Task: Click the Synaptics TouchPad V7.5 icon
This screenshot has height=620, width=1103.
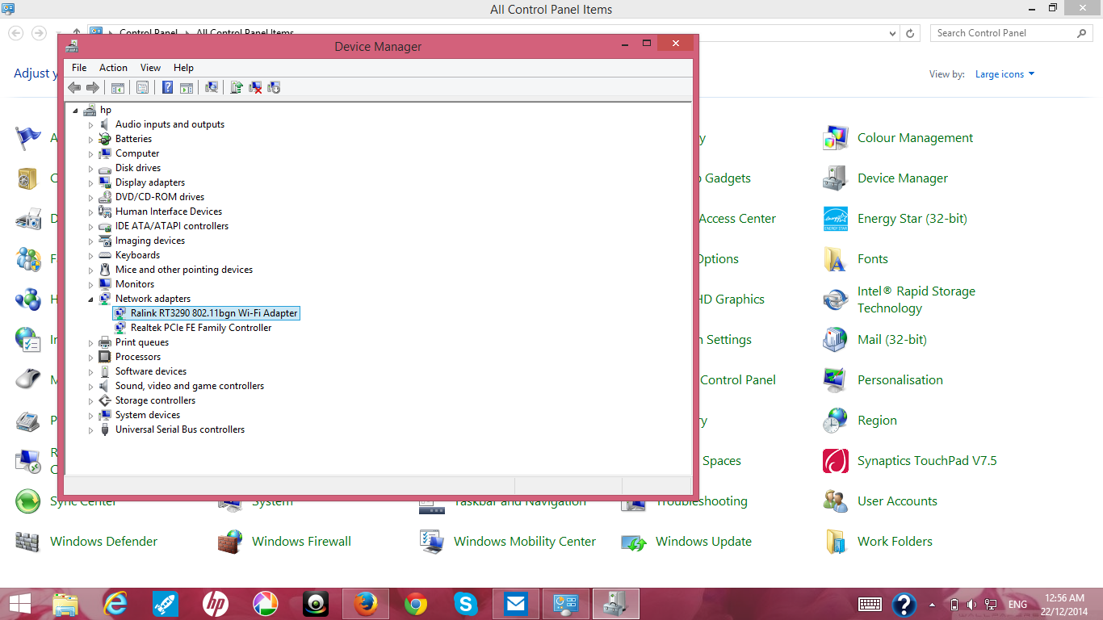Action: click(x=835, y=461)
